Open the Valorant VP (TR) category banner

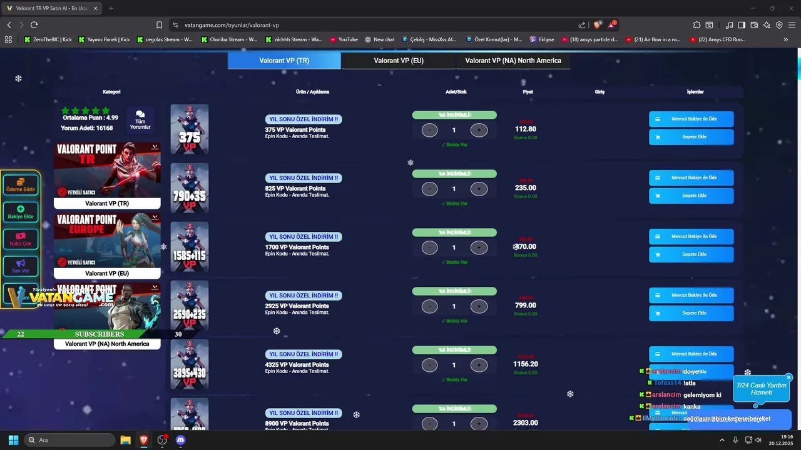[x=107, y=175]
